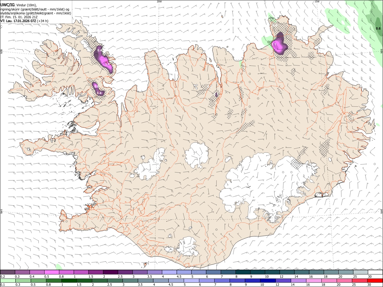The height and width of the screenshot is (287, 383).
Task: Select the bright red bottom-row swatch for 30
Action: (x=375, y=281)
